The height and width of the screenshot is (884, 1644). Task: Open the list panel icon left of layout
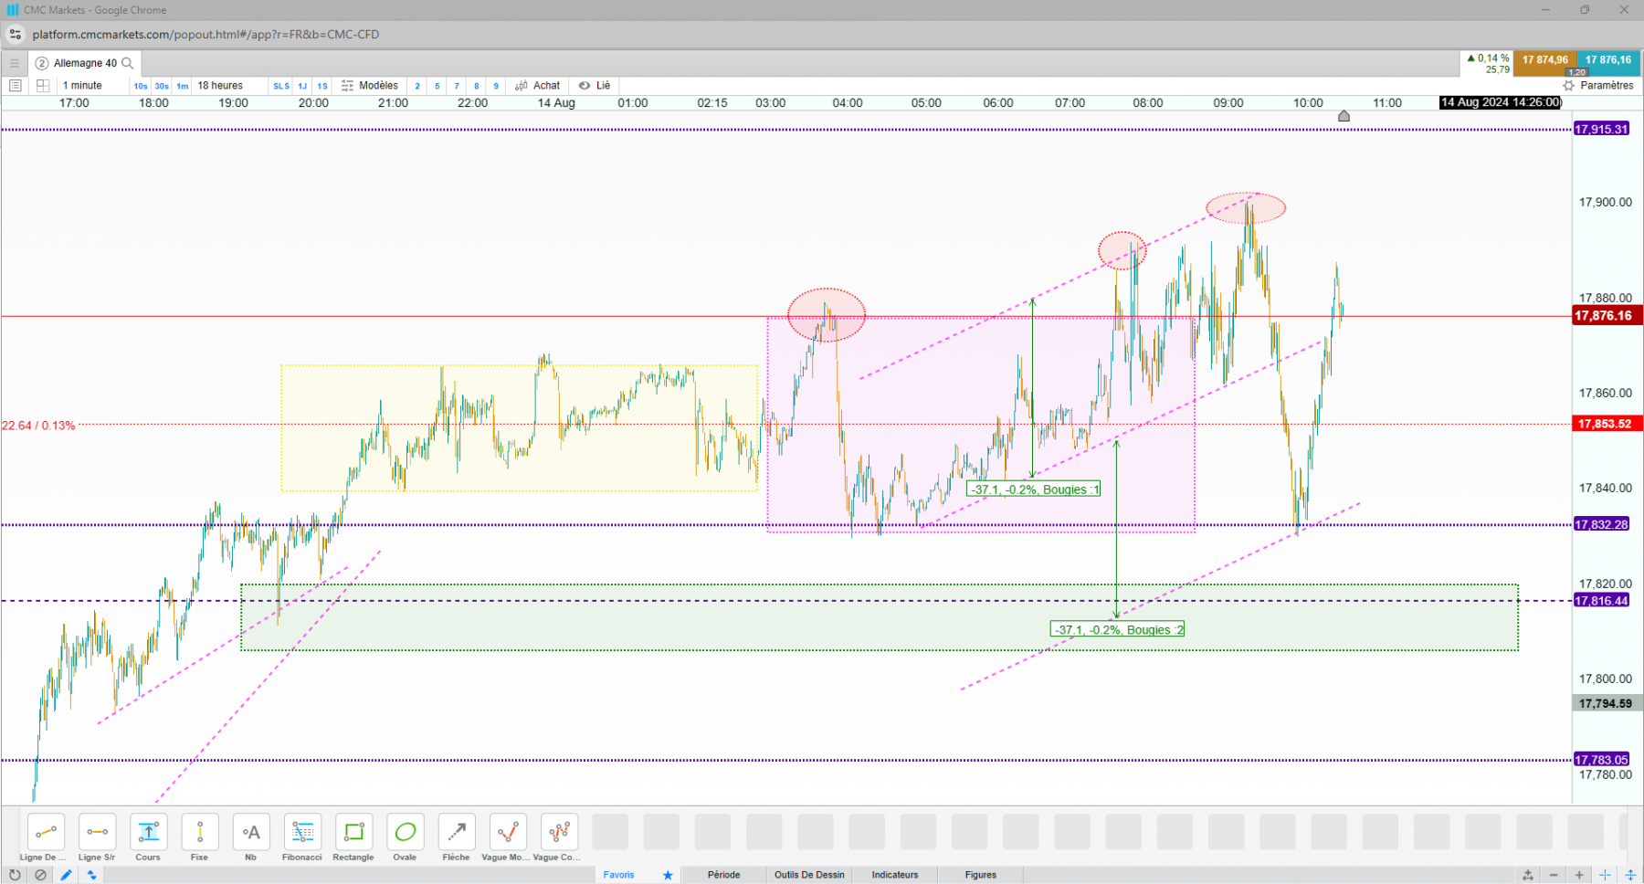[x=15, y=86]
